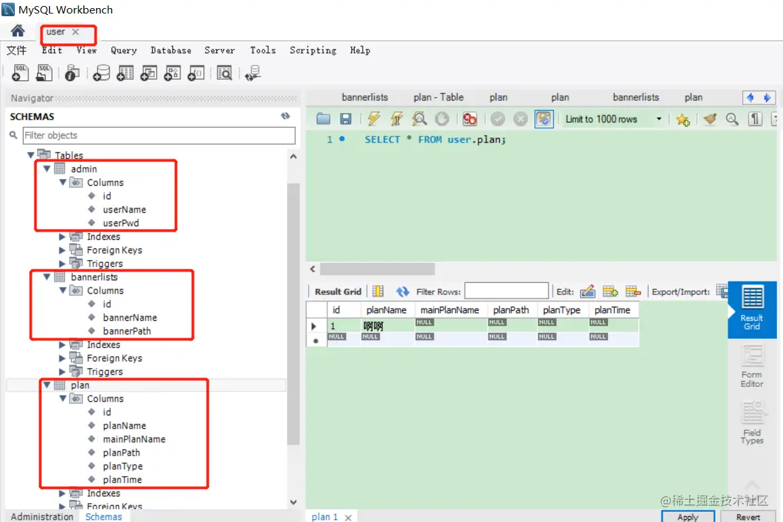783x522 pixels.
Task: Open the object inspector icon
Action: (72, 73)
